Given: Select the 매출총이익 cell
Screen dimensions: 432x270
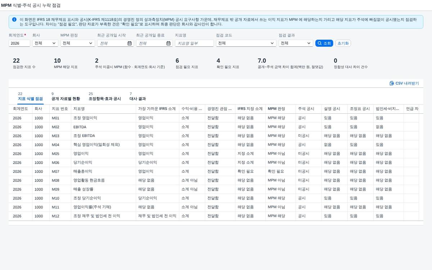Looking at the screenshot, I should point(103,172).
